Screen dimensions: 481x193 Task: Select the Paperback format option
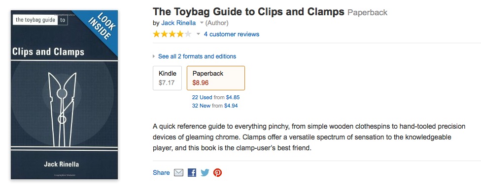[x=216, y=78]
